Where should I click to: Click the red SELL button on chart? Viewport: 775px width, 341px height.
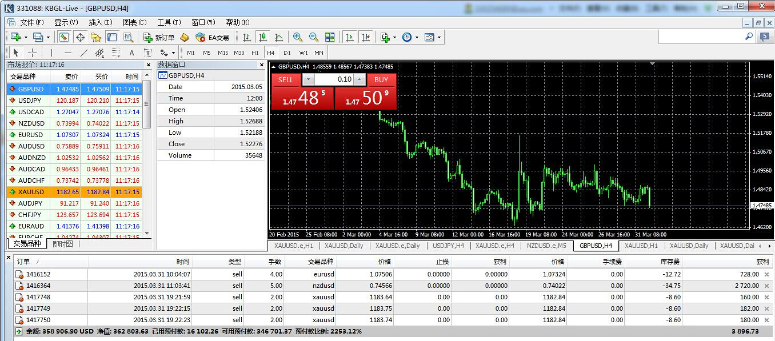coord(286,79)
